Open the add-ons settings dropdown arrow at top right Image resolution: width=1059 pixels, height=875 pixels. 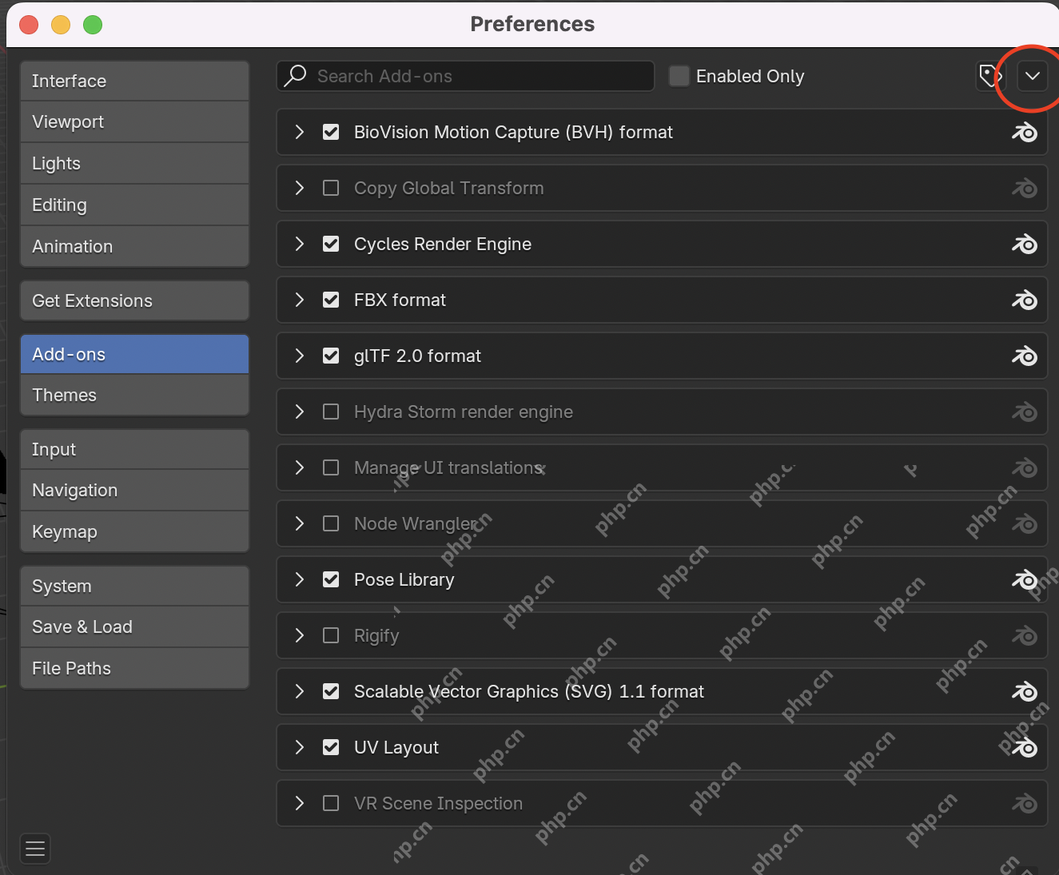1033,76
